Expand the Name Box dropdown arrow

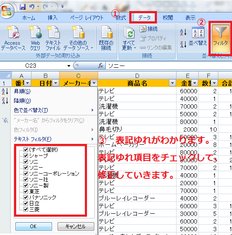click(69, 66)
